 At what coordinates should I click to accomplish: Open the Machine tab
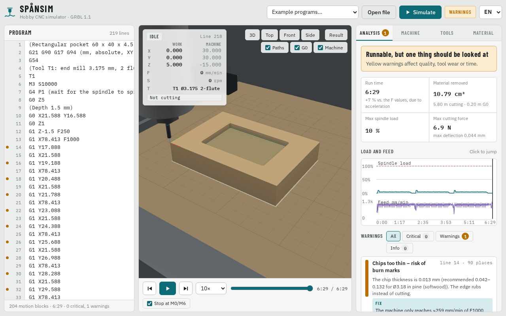click(x=410, y=33)
